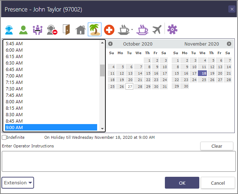Select 6:45 AM in time list
Image resolution: width=238 pixels, height=194 pixels.
coord(51,70)
